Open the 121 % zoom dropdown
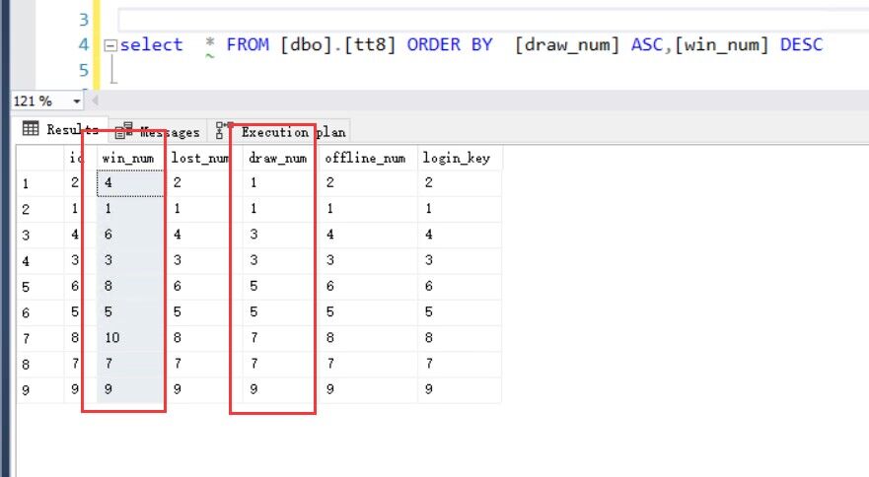Screen dimensions: 869x477 77,102
